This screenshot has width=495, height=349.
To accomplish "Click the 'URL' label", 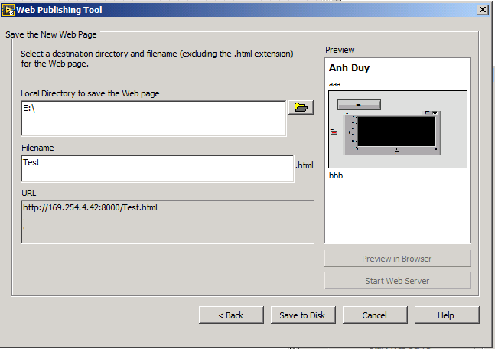I will click(29, 193).
